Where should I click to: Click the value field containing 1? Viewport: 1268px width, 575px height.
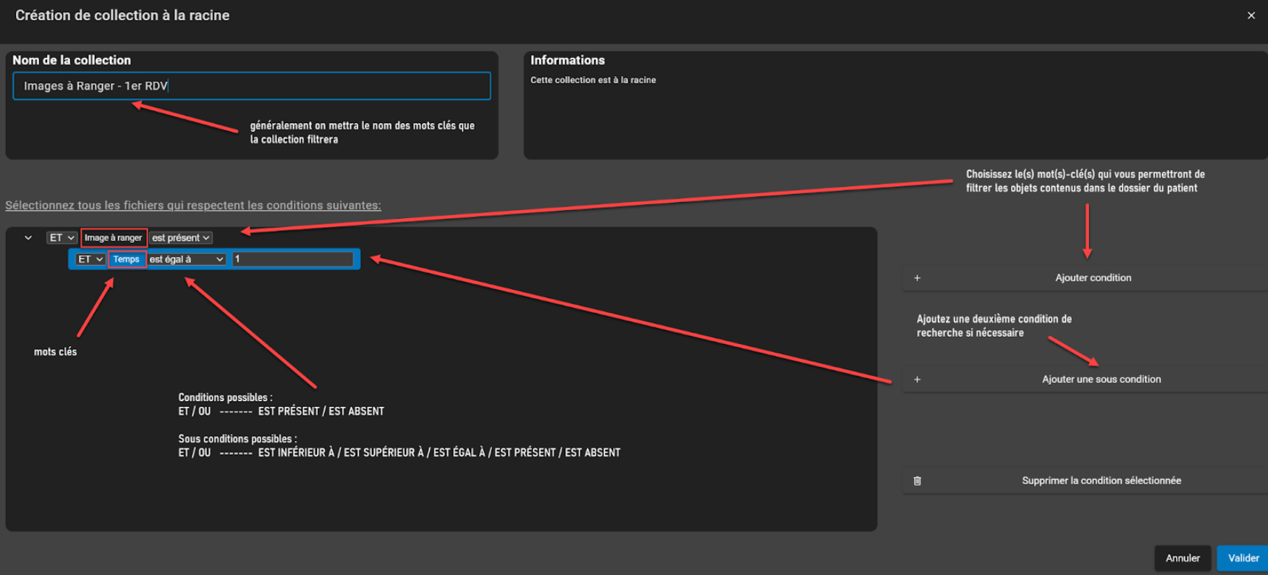click(x=292, y=259)
